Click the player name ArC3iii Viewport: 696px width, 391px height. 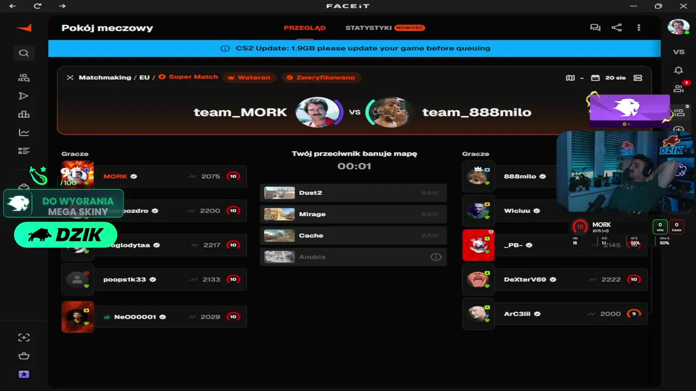[x=517, y=314]
